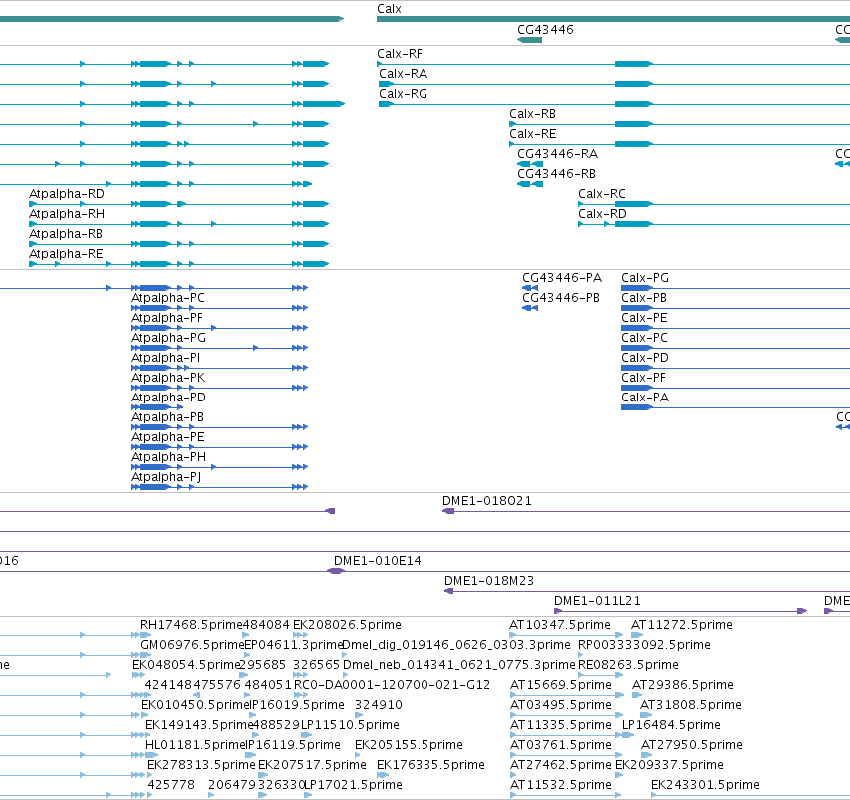The height and width of the screenshot is (800, 850).
Task: Select the Dmel_dig_019146_0626_0303.3prime EST
Action: tap(456, 645)
